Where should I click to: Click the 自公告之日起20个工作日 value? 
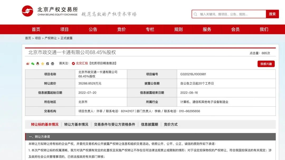tap(197, 84)
